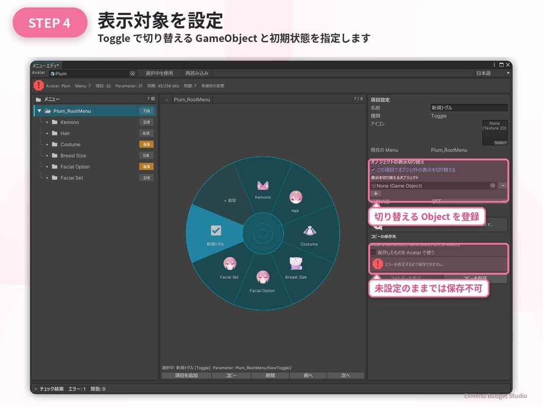The height and width of the screenshot is (407, 543).
Task: Click the 前へ button
Action: point(308,376)
